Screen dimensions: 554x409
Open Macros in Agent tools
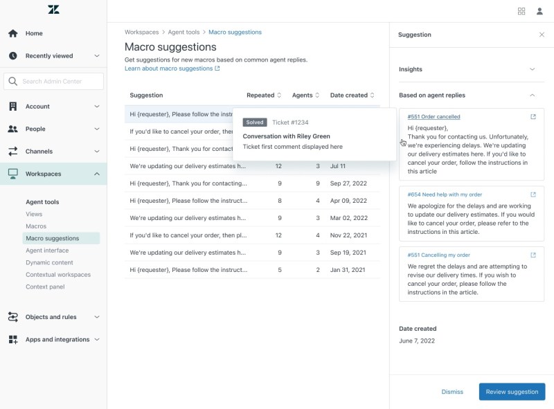pyautogui.click(x=36, y=226)
